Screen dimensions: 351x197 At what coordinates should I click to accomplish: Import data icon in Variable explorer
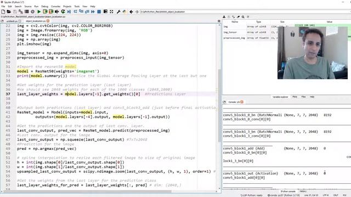pos(224,17)
